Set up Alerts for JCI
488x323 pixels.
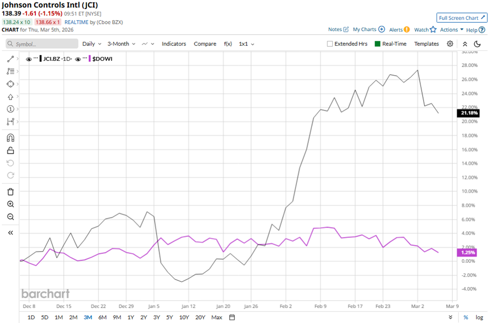(399, 30)
